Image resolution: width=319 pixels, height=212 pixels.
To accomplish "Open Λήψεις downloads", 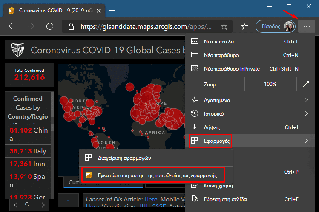I will (250, 127).
